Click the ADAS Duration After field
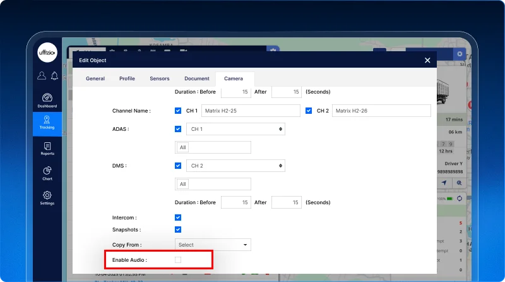The image size is (505, 282). pyautogui.click(x=287, y=92)
